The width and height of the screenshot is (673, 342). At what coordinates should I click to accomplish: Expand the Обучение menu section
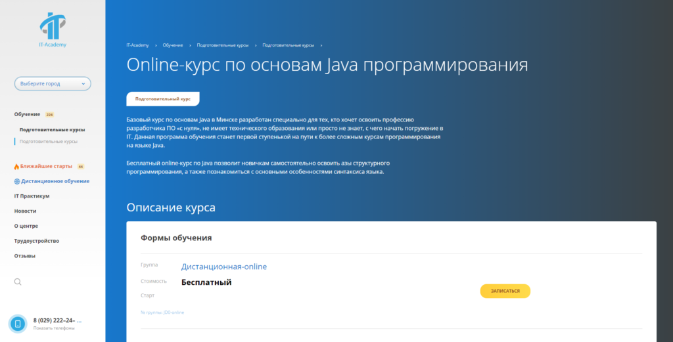(x=28, y=114)
